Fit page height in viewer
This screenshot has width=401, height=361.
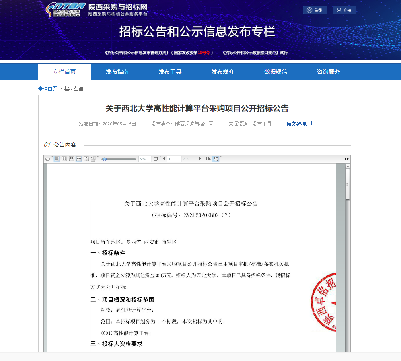[x=86, y=159]
